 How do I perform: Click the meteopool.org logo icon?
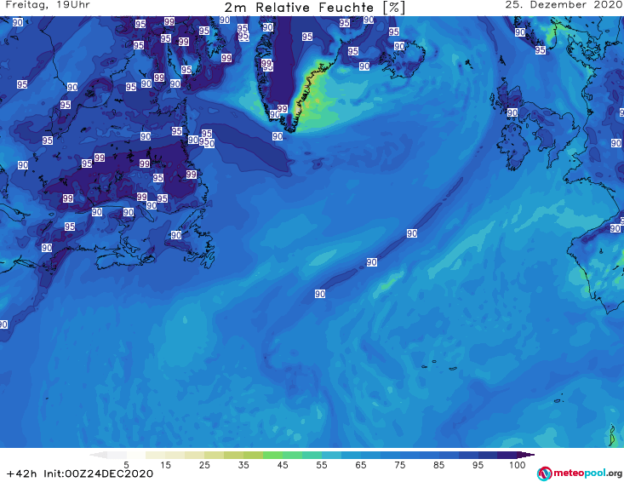point(544,473)
